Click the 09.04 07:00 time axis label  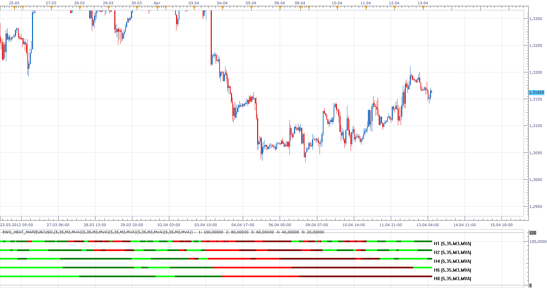[x=317, y=225]
